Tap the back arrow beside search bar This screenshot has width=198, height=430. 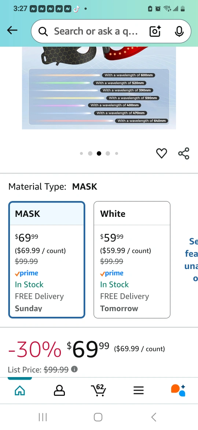[x=12, y=31]
